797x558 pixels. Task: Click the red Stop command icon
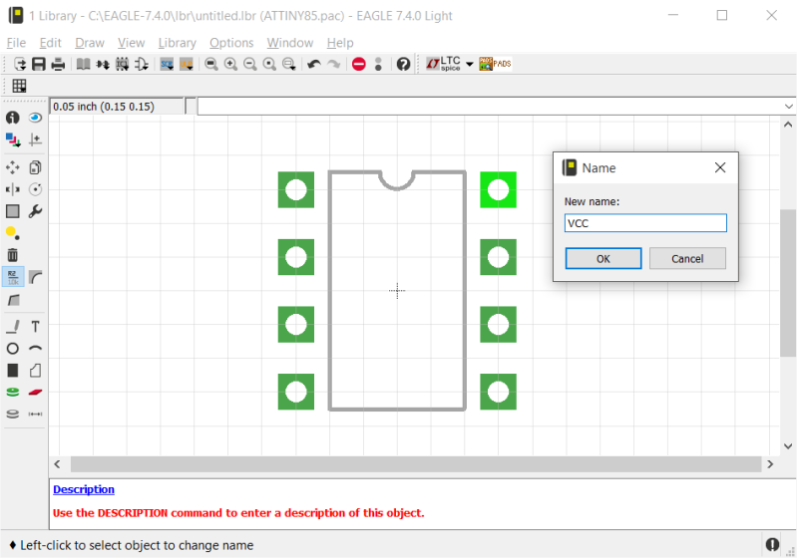(x=358, y=64)
